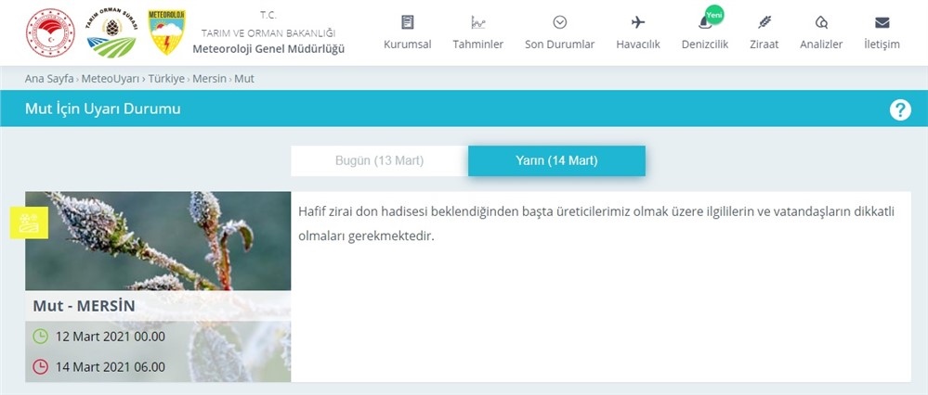Click the Mersin breadcrumb link
Screen dimensions: 928x395
[209, 79]
